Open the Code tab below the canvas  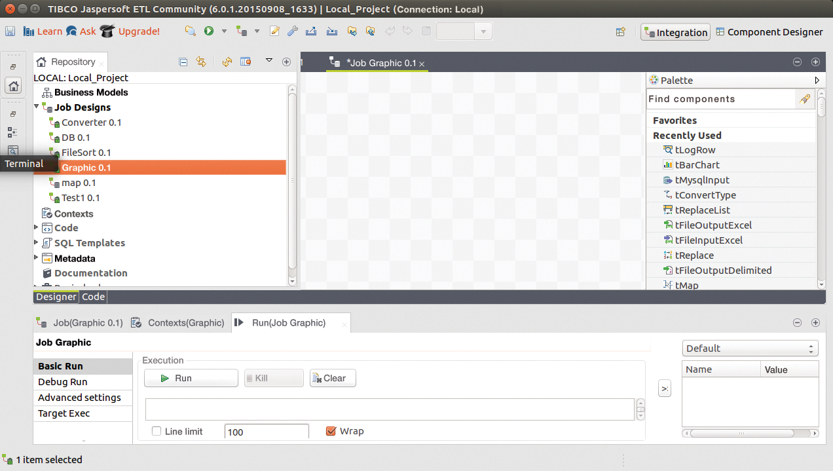93,297
